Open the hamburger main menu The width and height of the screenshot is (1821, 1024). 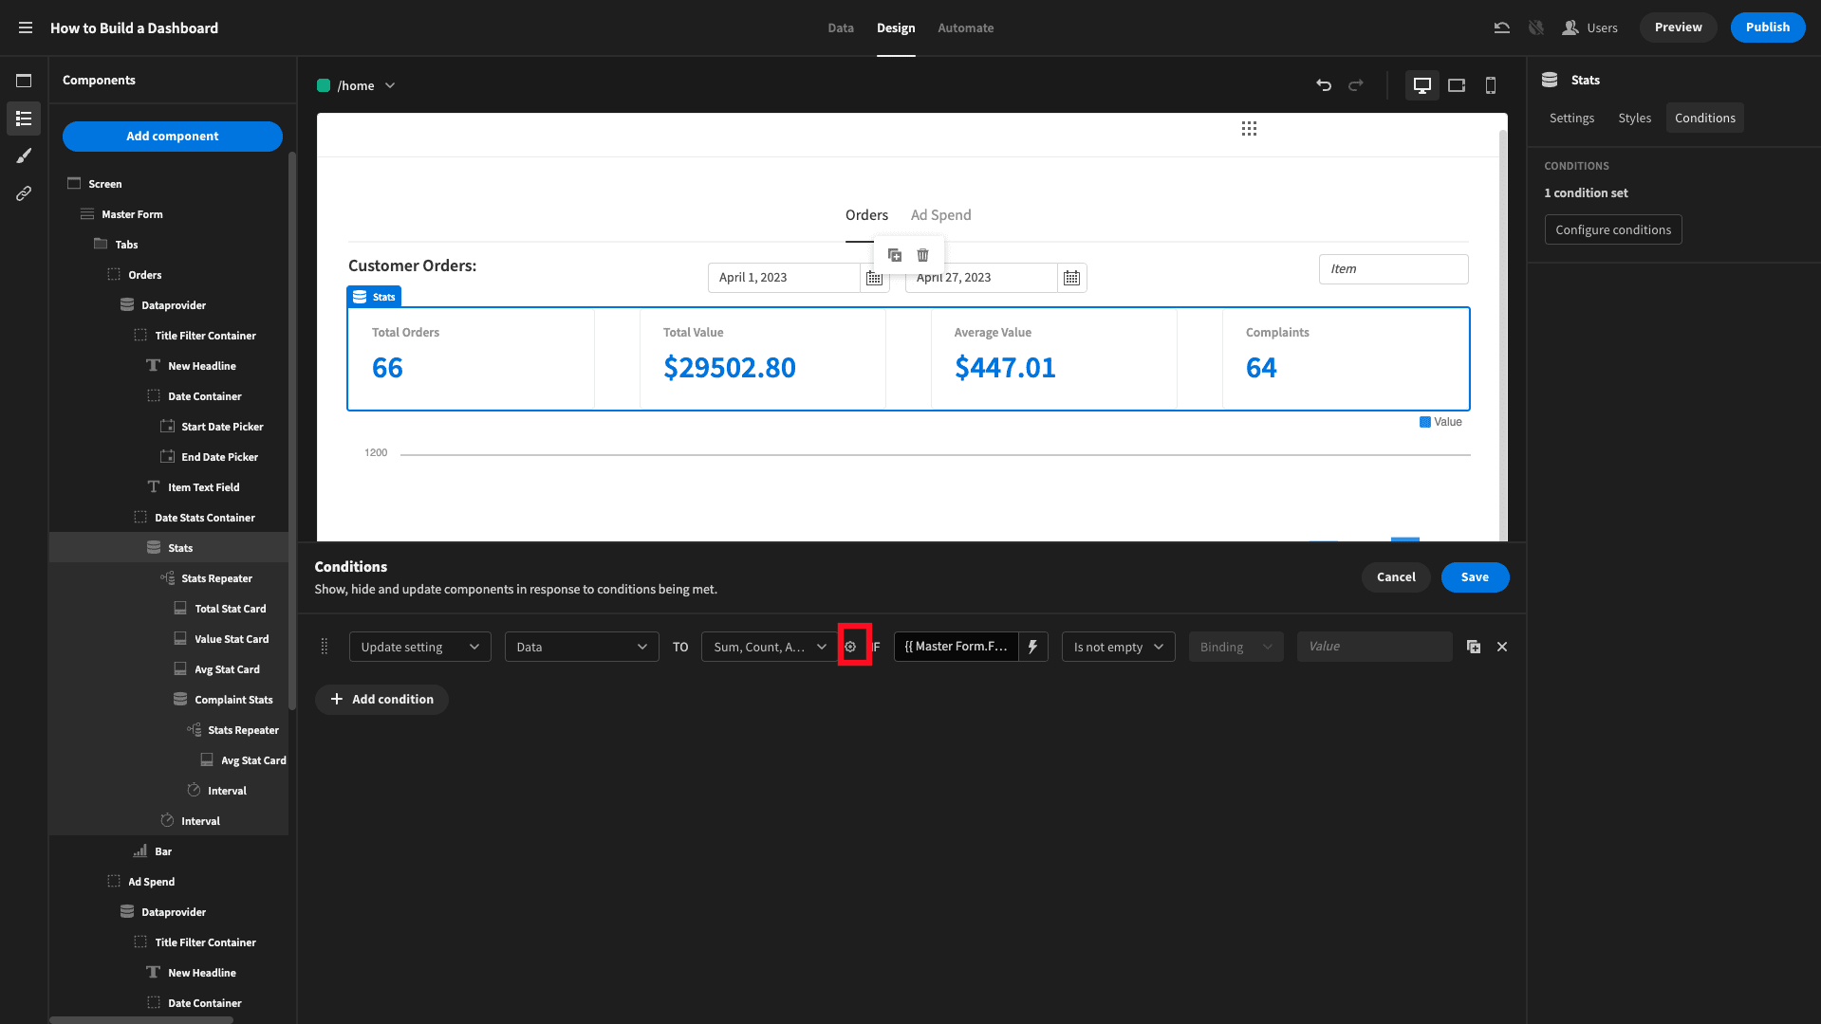click(26, 27)
